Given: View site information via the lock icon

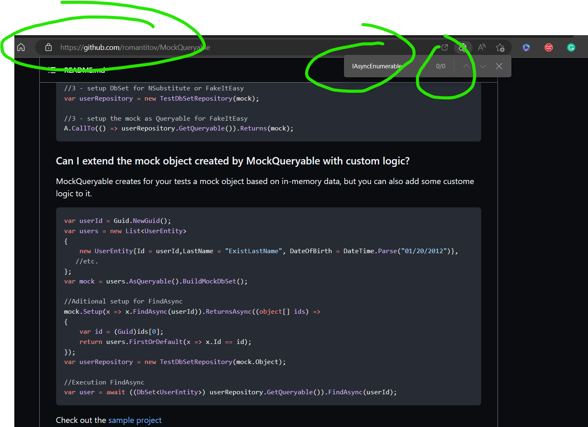Looking at the screenshot, I should (48, 47).
